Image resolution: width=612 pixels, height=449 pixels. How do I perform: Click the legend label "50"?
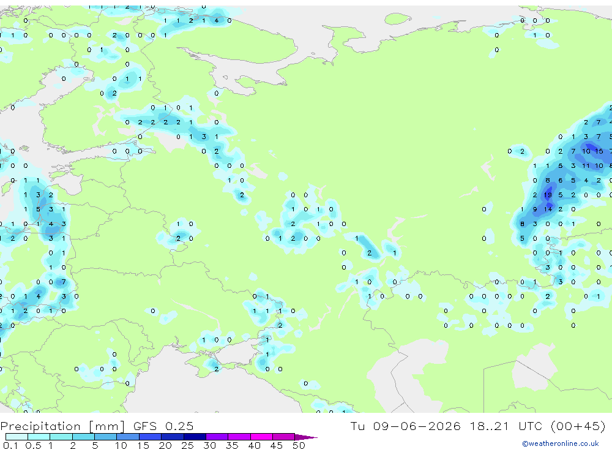(x=299, y=445)
